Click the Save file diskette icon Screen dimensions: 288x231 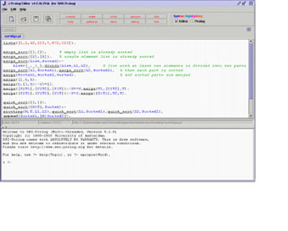(36, 19)
